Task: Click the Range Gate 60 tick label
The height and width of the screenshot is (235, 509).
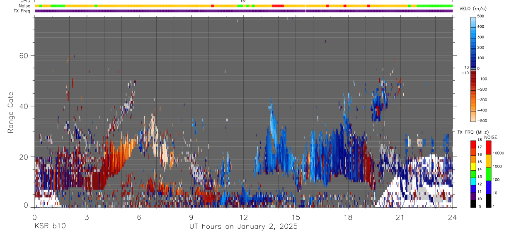Action: pyautogui.click(x=24, y=56)
